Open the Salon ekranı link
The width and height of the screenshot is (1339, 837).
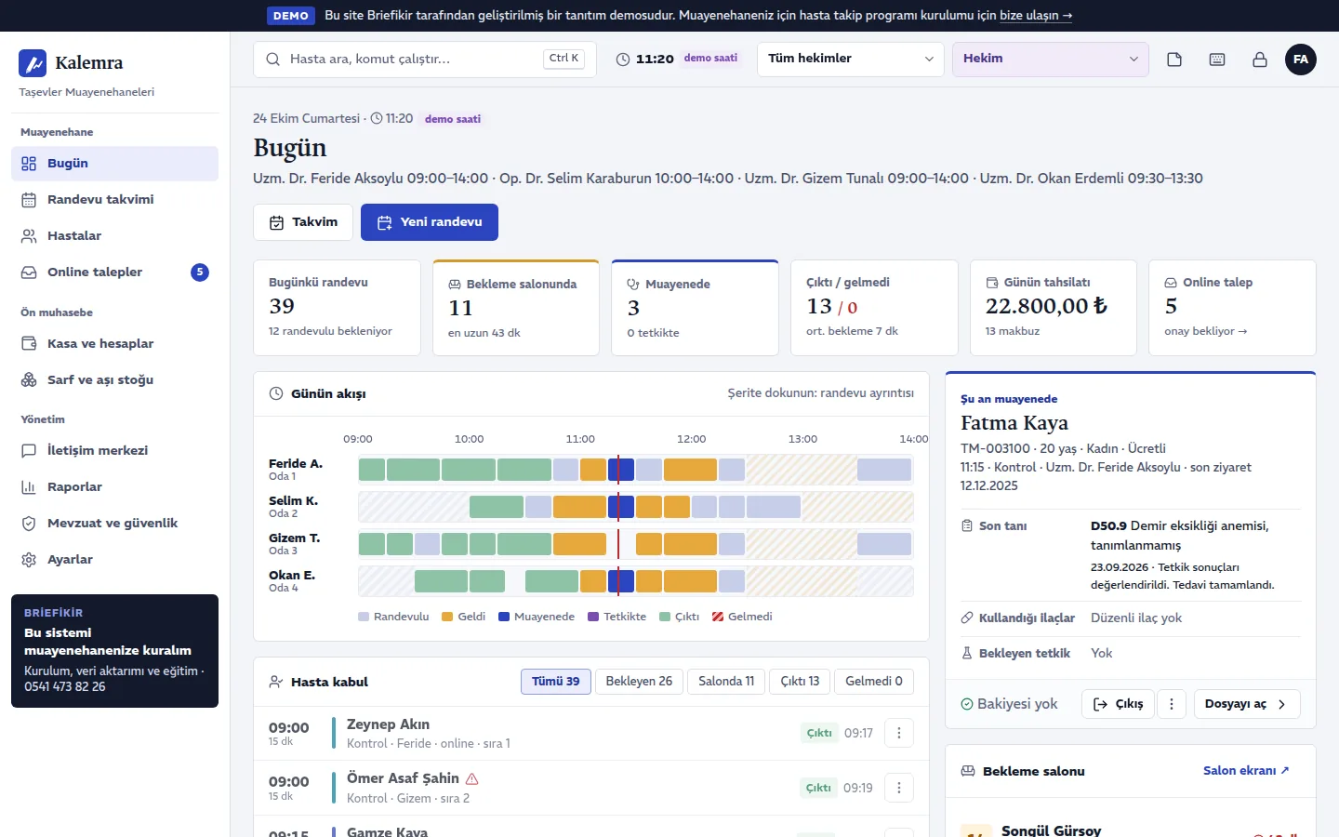[x=1246, y=771]
